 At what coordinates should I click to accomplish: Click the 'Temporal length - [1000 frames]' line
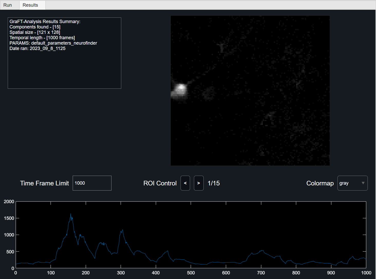[42, 38]
